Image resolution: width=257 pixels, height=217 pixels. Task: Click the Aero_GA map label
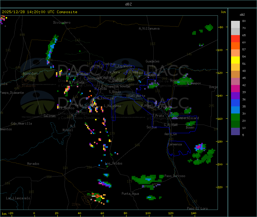[x=171, y=134]
